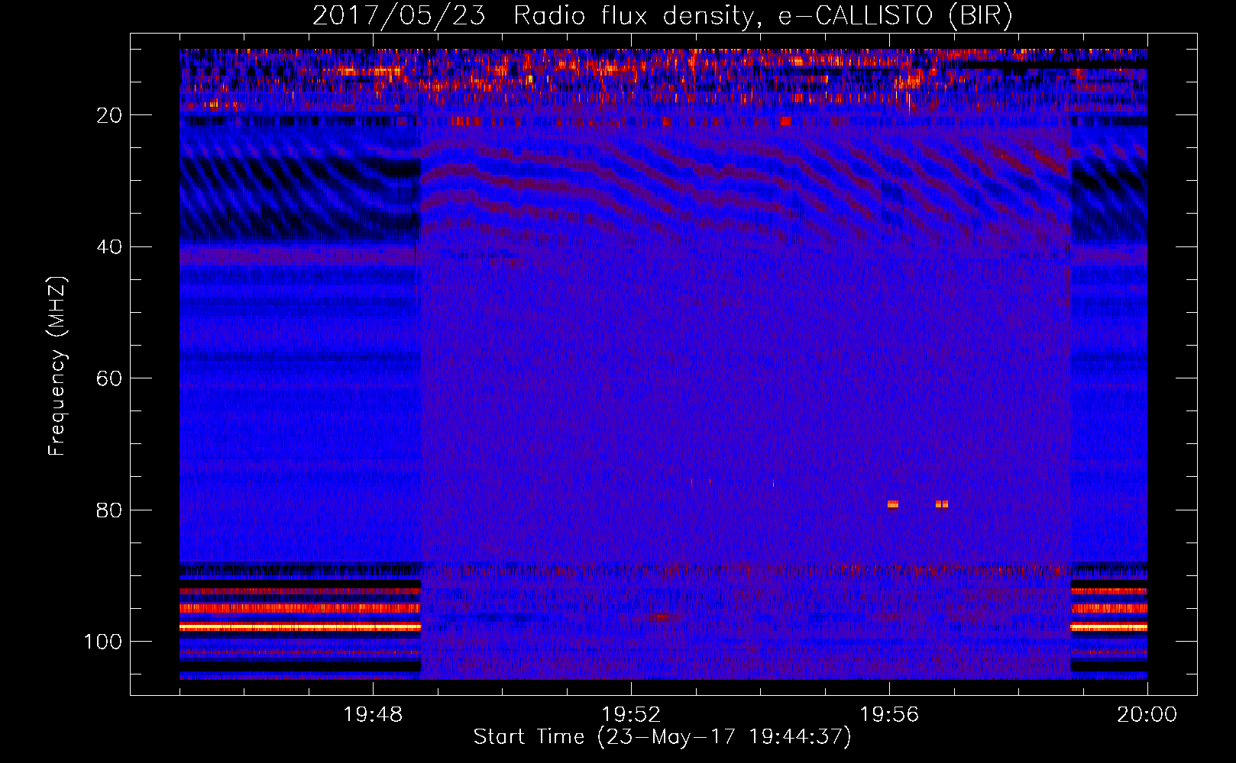Click the single orange burst near 80 MHz

893,504
